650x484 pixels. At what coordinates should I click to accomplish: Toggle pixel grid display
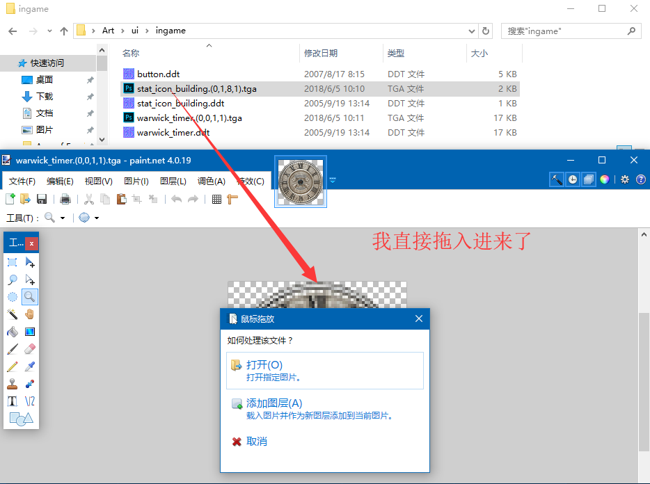click(x=216, y=200)
